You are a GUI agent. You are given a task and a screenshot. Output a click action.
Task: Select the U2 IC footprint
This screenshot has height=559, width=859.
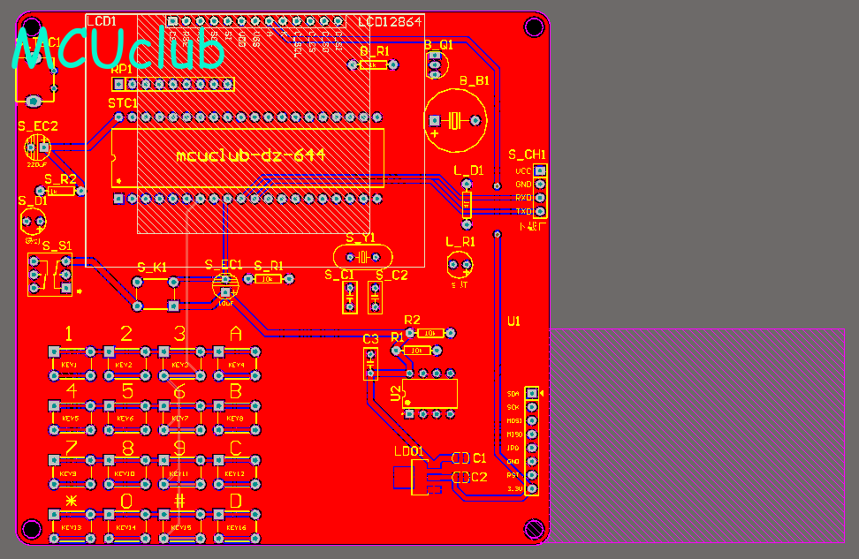pos(429,394)
